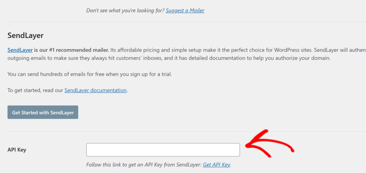The height and width of the screenshot is (173, 366).
Task: Click the divider line above API Key
Action: coord(183,131)
